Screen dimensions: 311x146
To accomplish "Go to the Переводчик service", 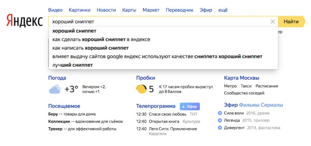I will (x=180, y=10).
